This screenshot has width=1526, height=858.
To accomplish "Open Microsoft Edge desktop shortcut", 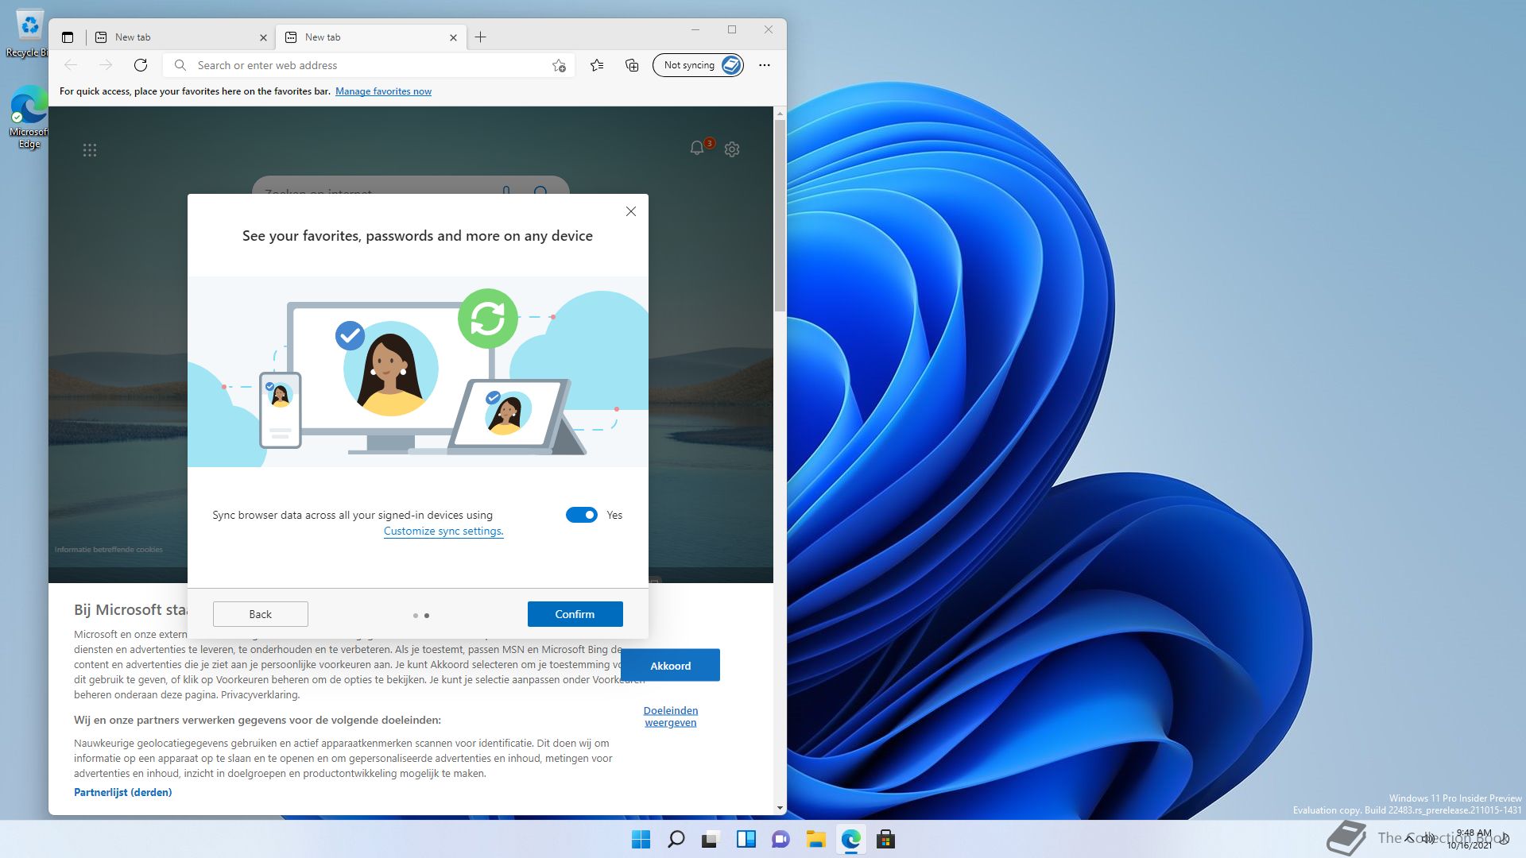I will pyautogui.click(x=29, y=117).
